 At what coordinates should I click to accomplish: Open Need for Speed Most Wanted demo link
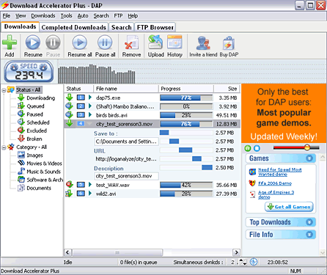[x=280, y=172]
